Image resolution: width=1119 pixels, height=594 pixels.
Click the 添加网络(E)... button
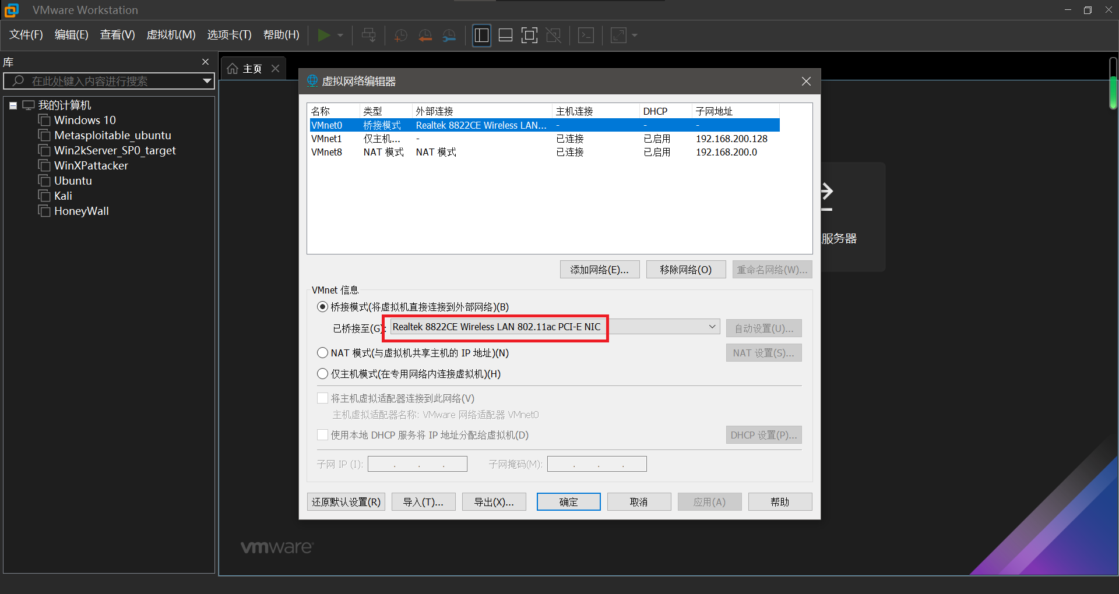[x=600, y=270]
